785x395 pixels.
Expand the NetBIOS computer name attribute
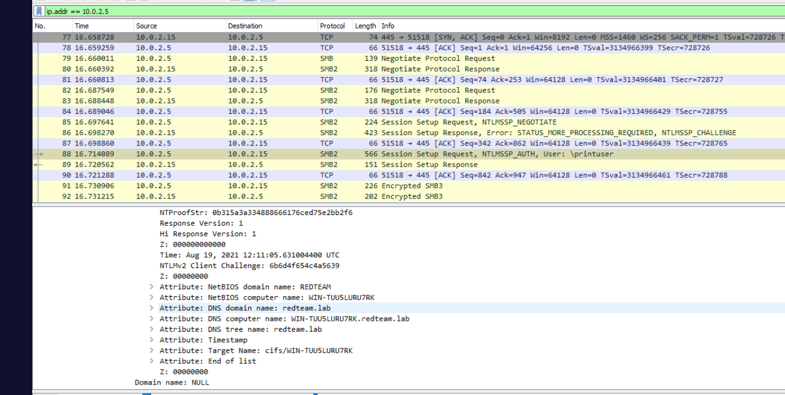point(152,297)
